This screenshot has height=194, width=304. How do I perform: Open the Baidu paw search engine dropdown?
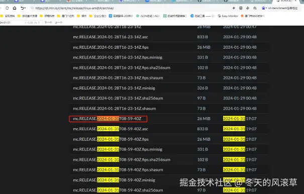coord(264,8)
